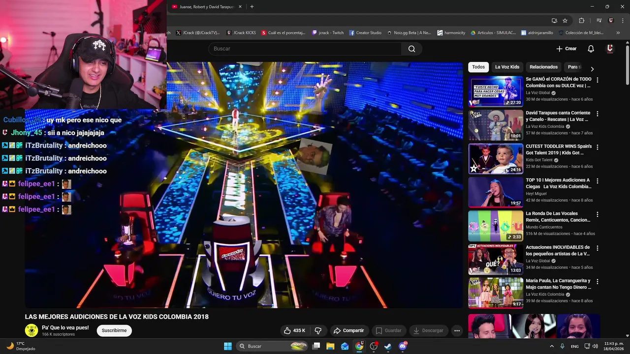
Task: Select the Relacionados filter chip
Action: click(x=543, y=67)
